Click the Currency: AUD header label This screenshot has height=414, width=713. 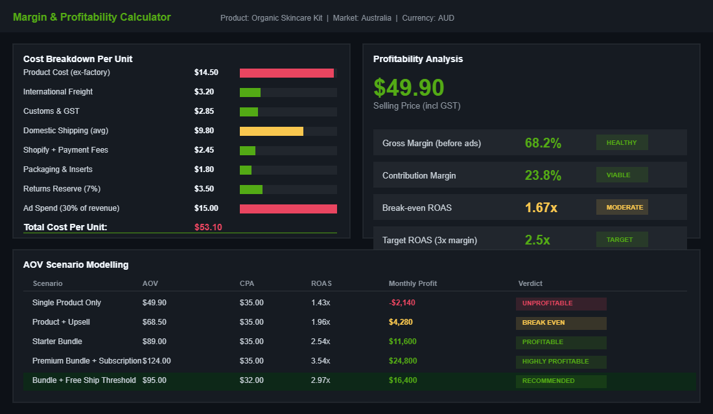click(x=428, y=18)
